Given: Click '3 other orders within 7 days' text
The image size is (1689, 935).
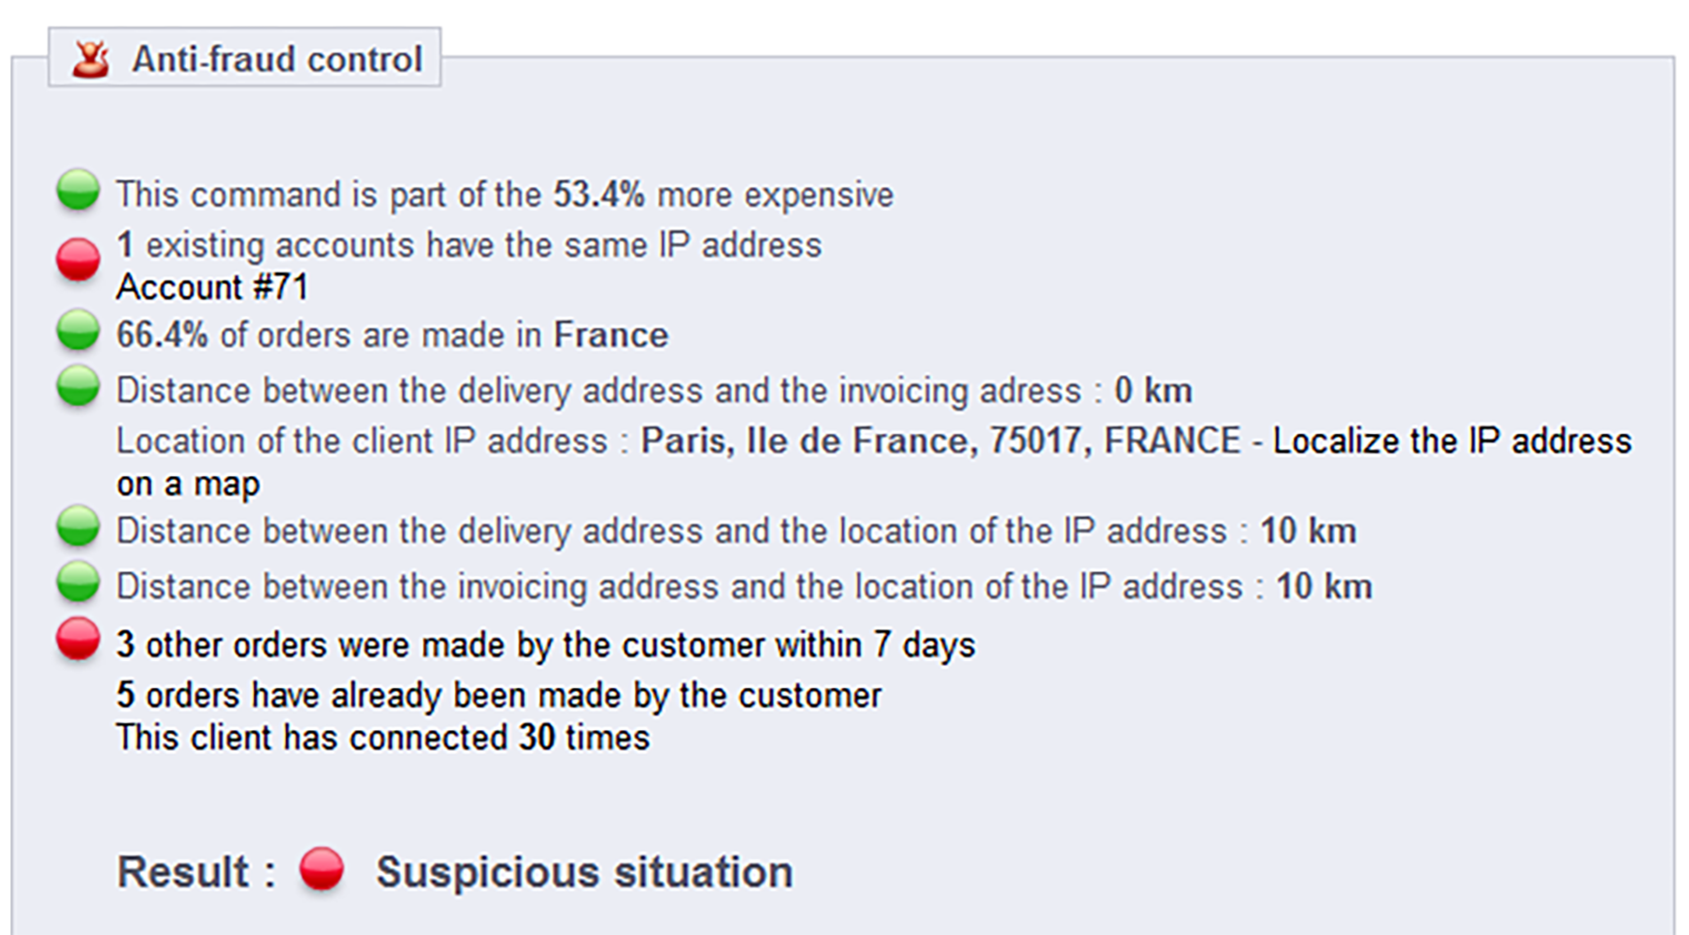Looking at the screenshot, I should click(546, 644).
